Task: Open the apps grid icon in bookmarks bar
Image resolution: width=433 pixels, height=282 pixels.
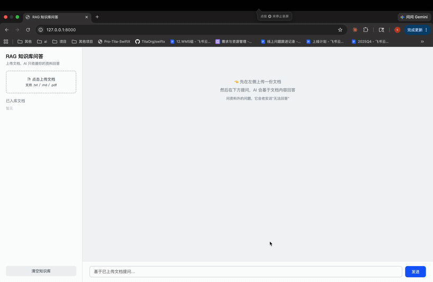Action: (x=6, y=41)
